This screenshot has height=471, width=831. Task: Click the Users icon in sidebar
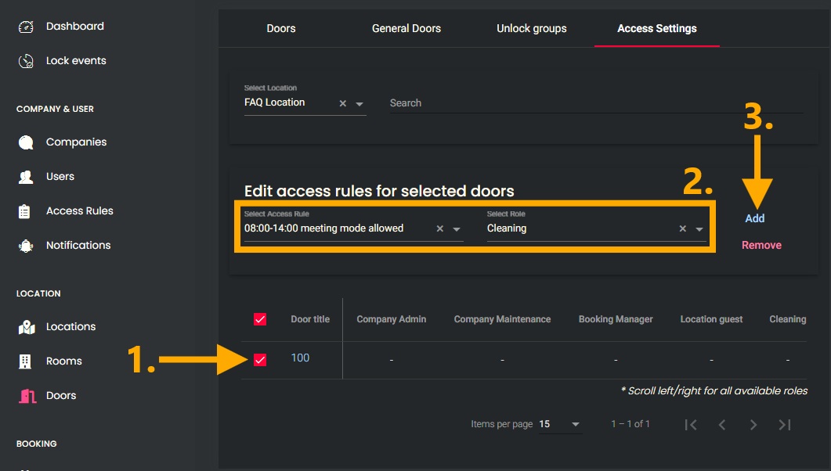click(x=26, y=177)
